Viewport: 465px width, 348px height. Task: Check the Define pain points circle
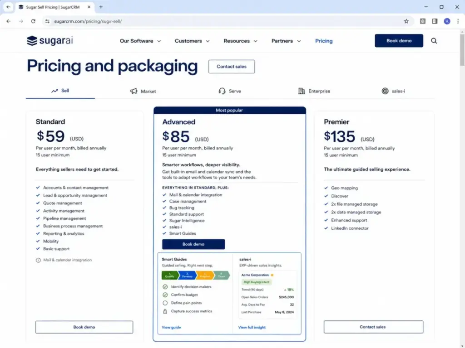pyautogui.click(x=165, y=303)
